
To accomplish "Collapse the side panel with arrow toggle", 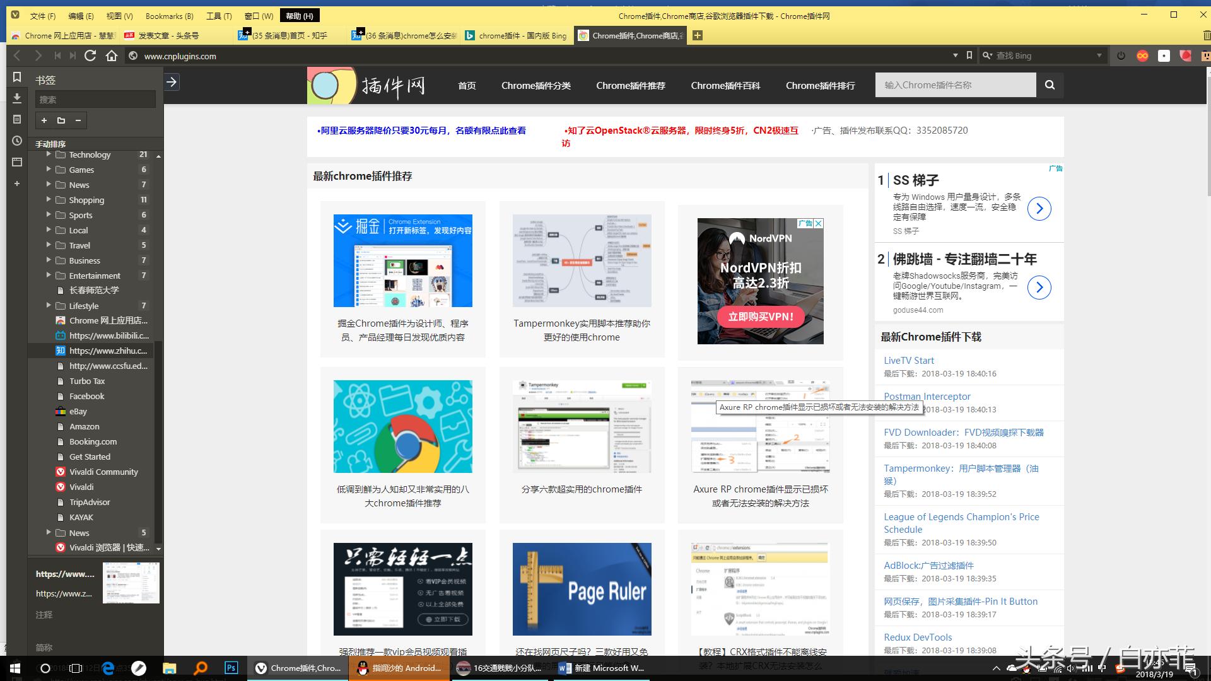I will pyautogui.click(x=171, y=82).
